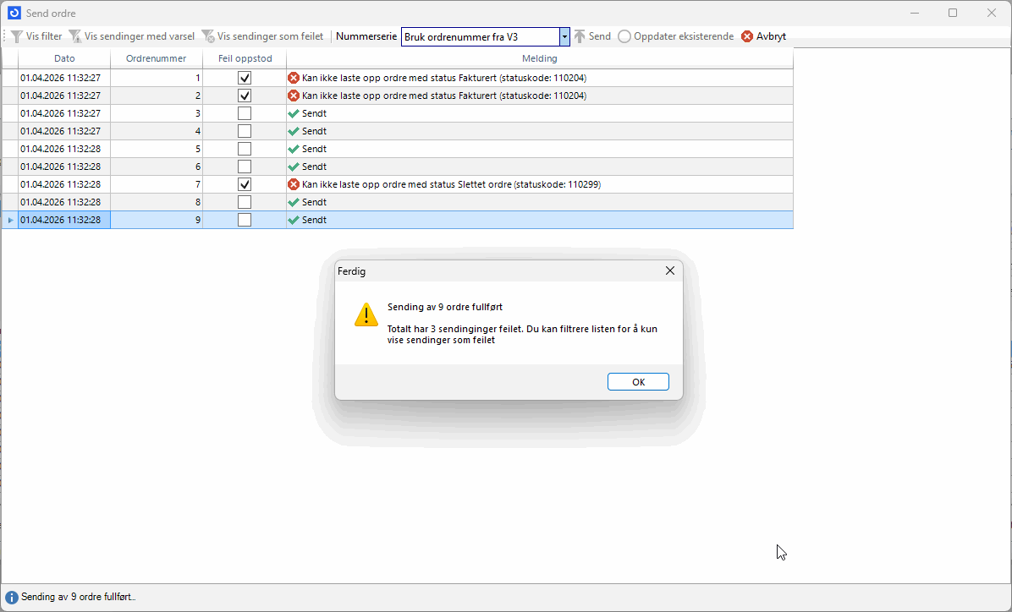Sort by the Ordrenummer column header
The width and height of the screenshot is (1012, 612).
point(157,59)
